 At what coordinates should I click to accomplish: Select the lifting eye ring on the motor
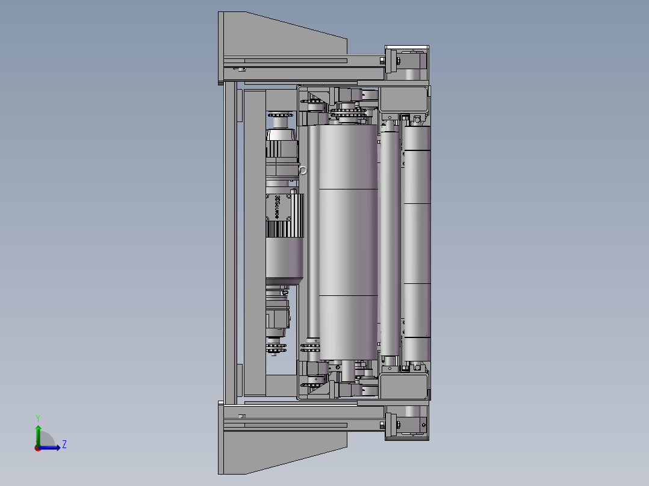coord(303,170)
